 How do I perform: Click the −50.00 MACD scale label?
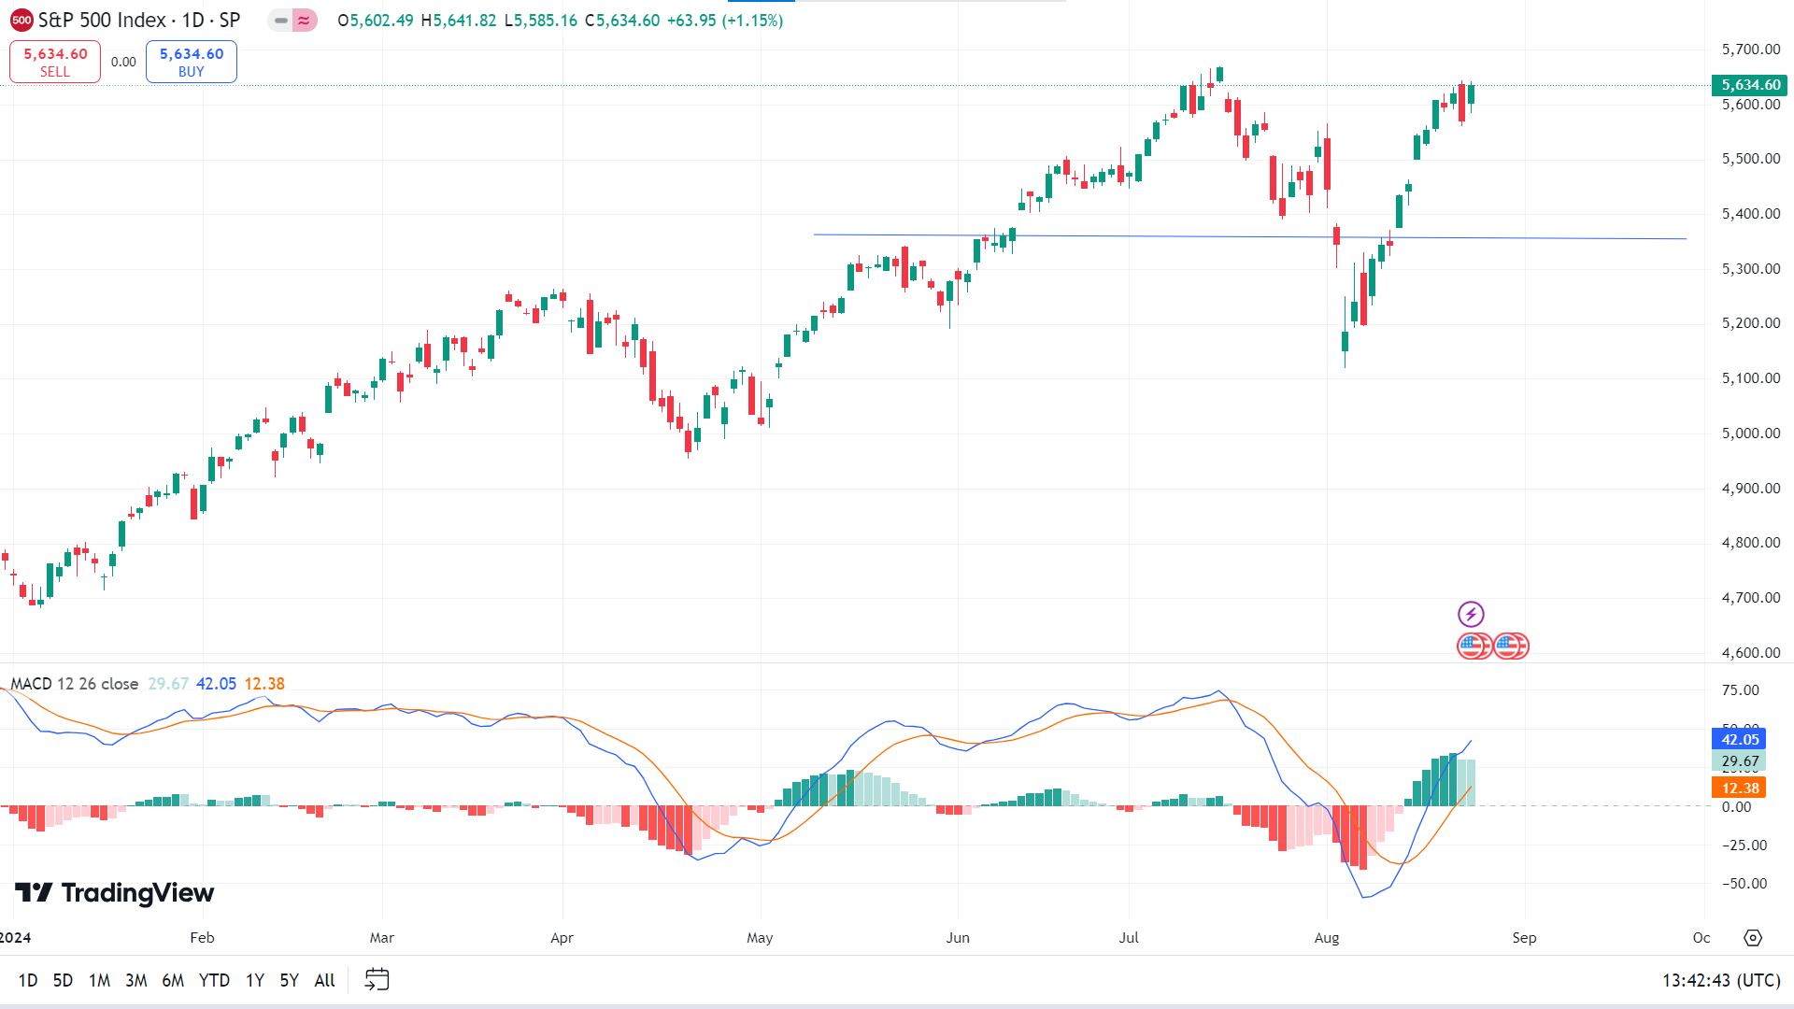1744,883
